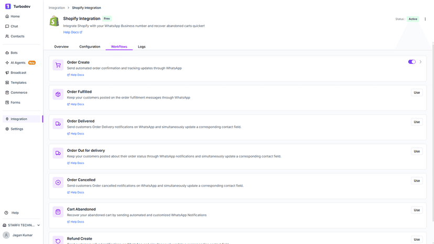Screen dimensions: 434x244
Task: Select the Workflows tab
Action: [x=119, y=47]
